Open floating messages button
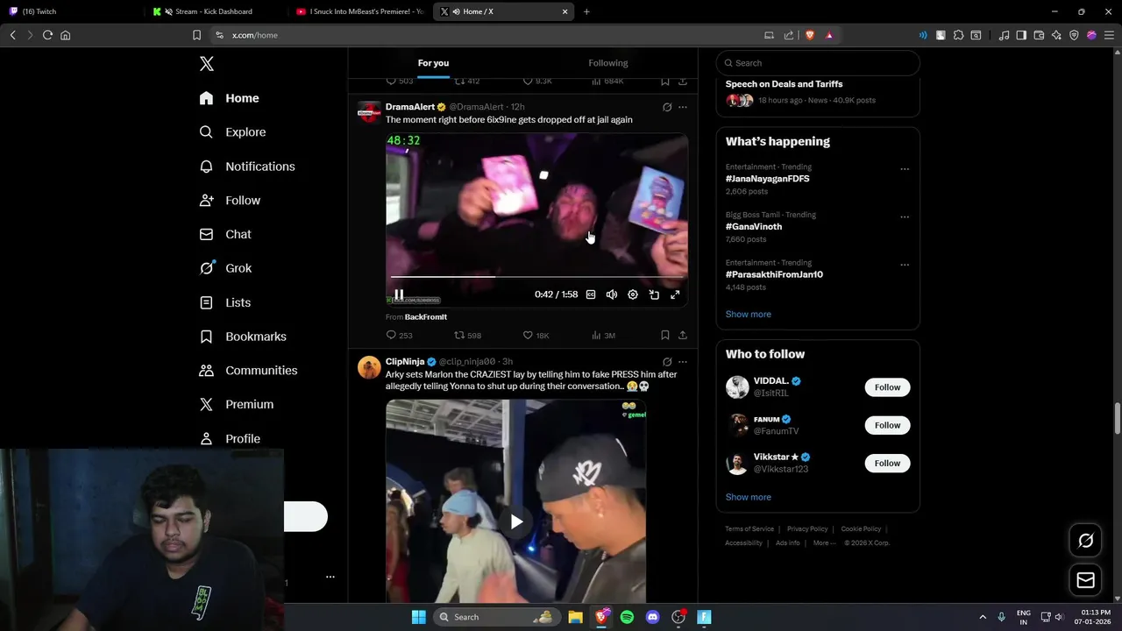This screenshot has height=631, width=1122. (x=1085, y=580)
